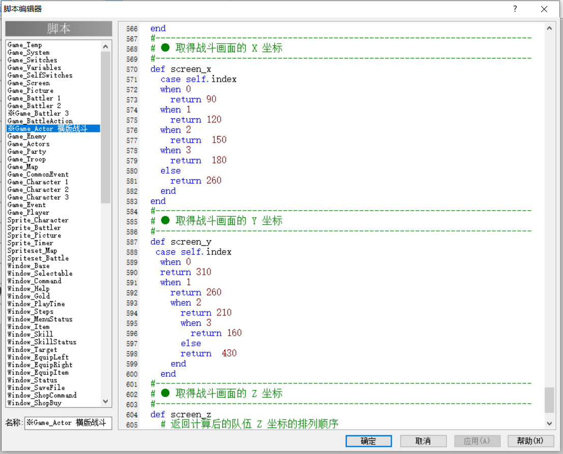The height and width of the screenshot is (454, 563).
Task: Open the Game_BattleAction script
Action: pos(40,121)
